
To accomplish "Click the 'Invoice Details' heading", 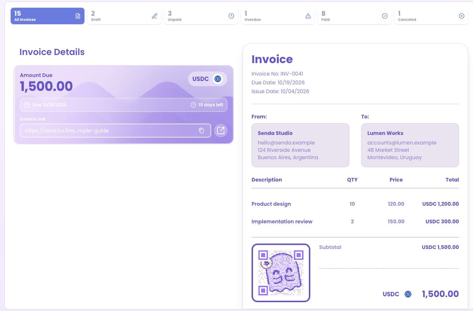I will [x=52, y=52].
